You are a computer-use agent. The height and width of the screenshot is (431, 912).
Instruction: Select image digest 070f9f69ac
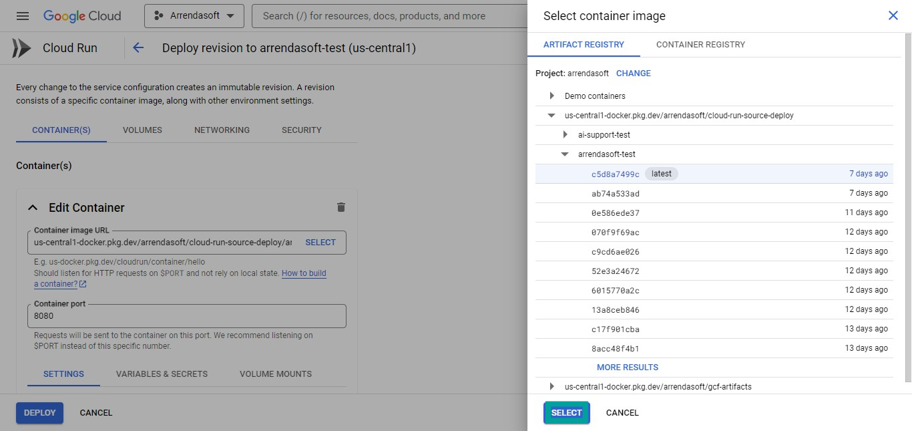click(714, 232)
